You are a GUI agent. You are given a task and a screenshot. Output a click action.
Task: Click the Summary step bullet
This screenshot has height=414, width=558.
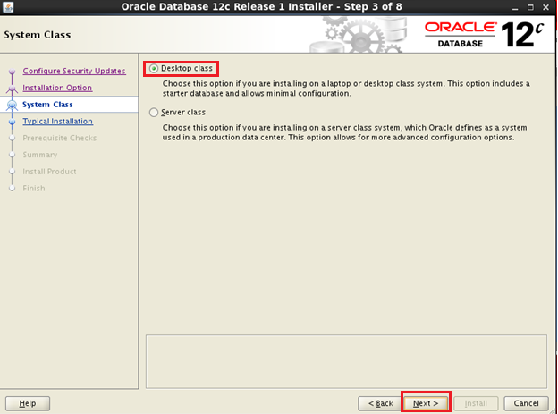pyautogui.click(x=13, y=155)
